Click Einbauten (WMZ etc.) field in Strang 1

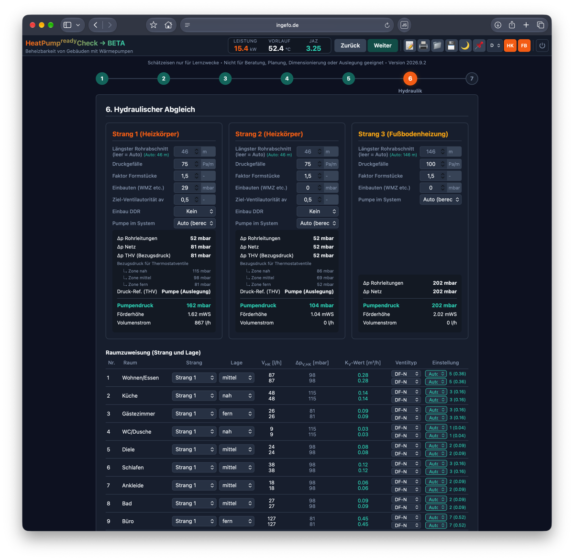pos(188,188)
